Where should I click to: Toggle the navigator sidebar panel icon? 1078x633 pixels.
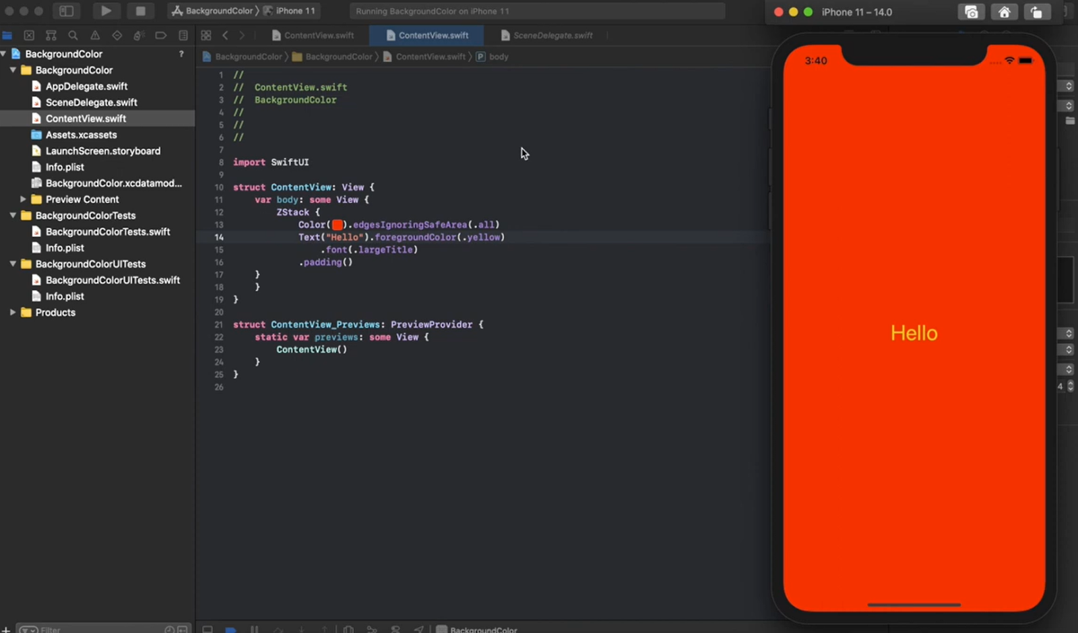(x=67, y=11)
